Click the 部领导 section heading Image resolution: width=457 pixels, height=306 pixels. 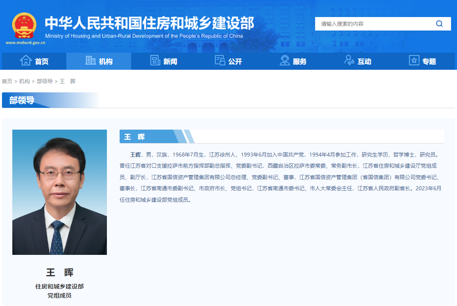tap(22, 100)
